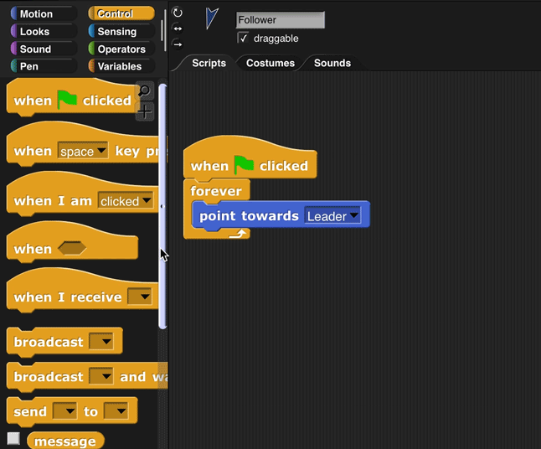Select the Motion block category
This screenshot has width=541, height=449.
click(x=44, y=13)
